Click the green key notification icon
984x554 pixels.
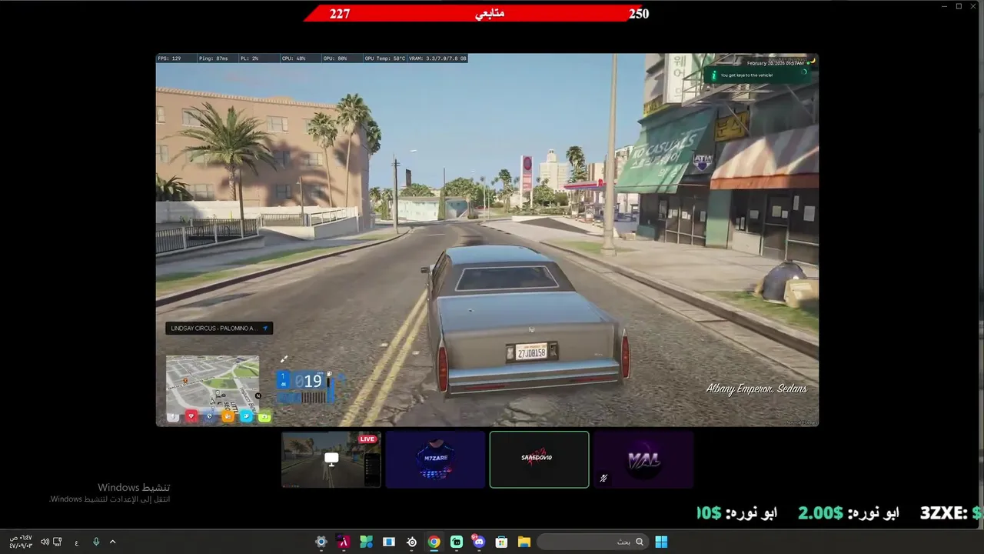713,75
